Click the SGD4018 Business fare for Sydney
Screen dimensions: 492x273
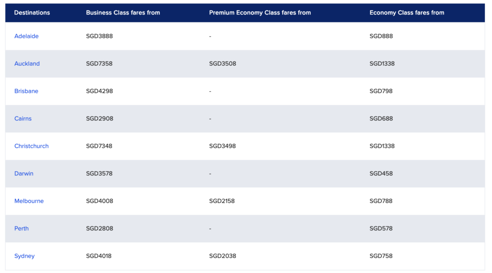click(x=98, y=256)
